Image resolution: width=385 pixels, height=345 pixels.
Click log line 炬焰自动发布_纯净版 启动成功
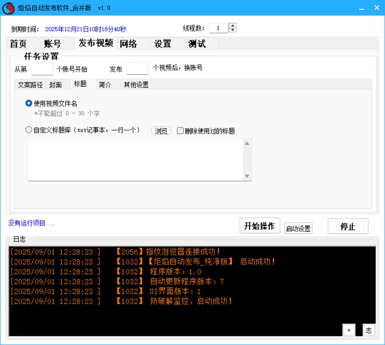click(143, 262)
